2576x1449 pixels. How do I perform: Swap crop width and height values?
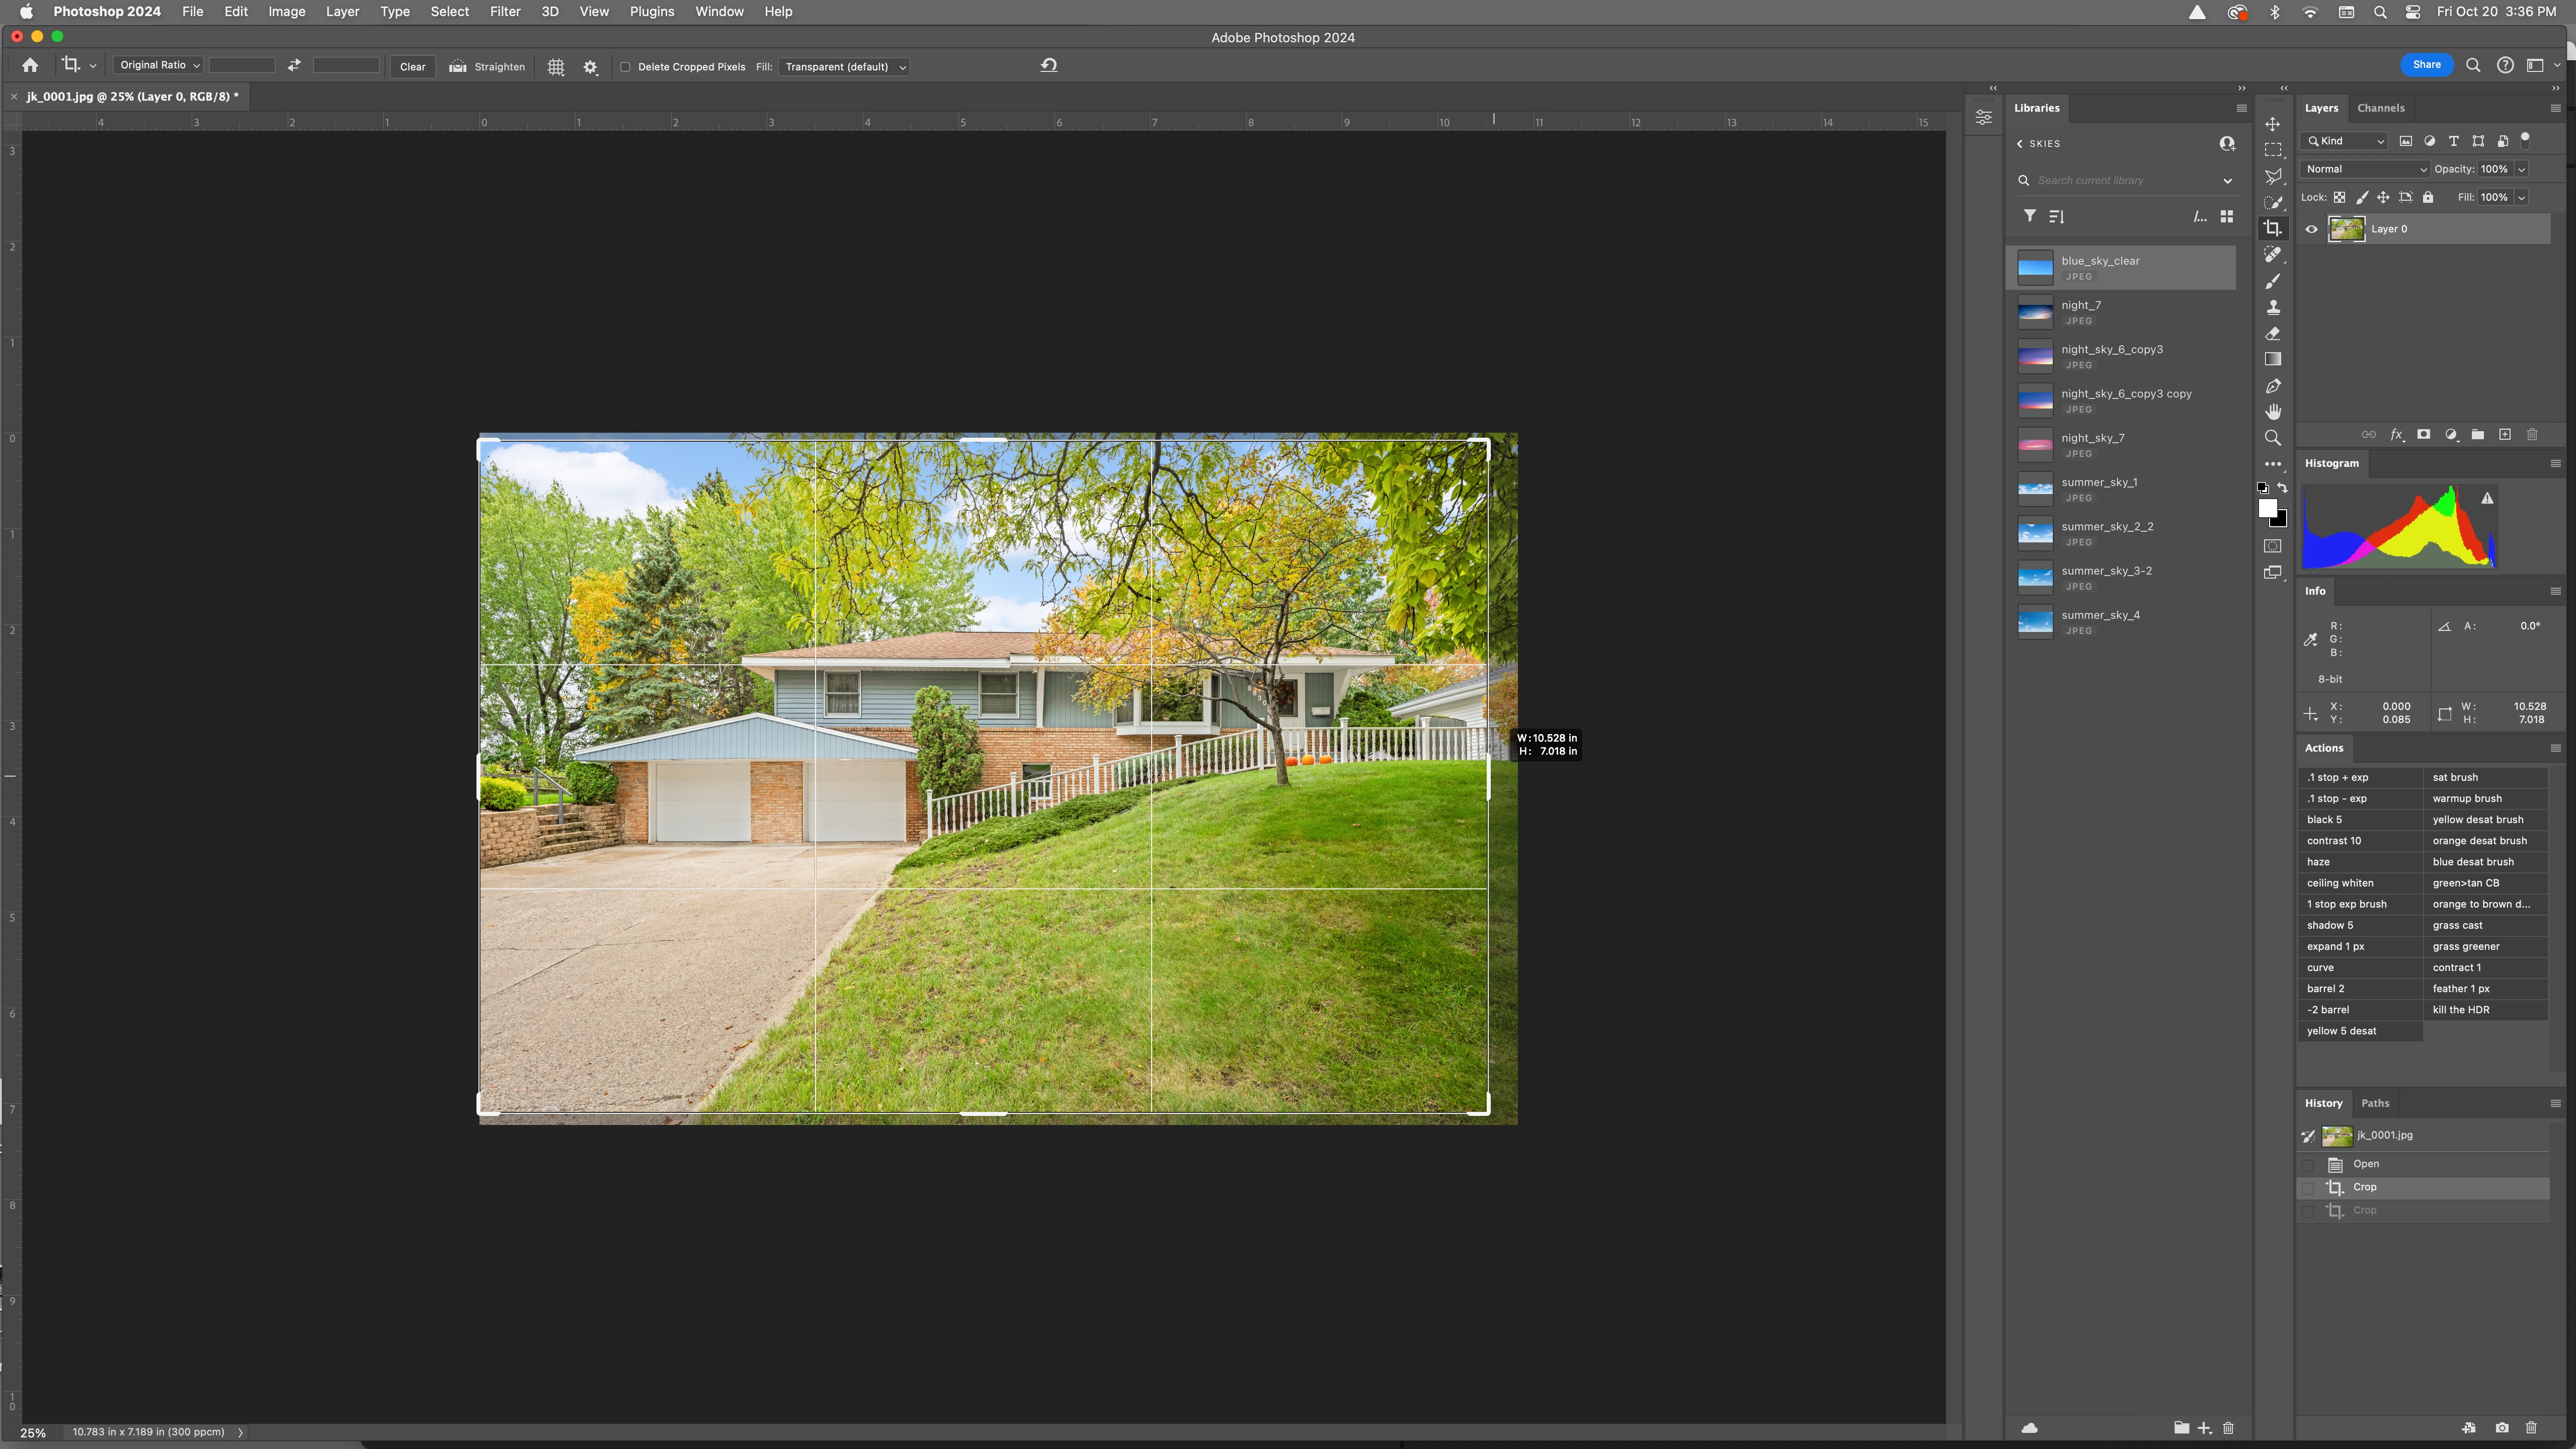point(294,65)
